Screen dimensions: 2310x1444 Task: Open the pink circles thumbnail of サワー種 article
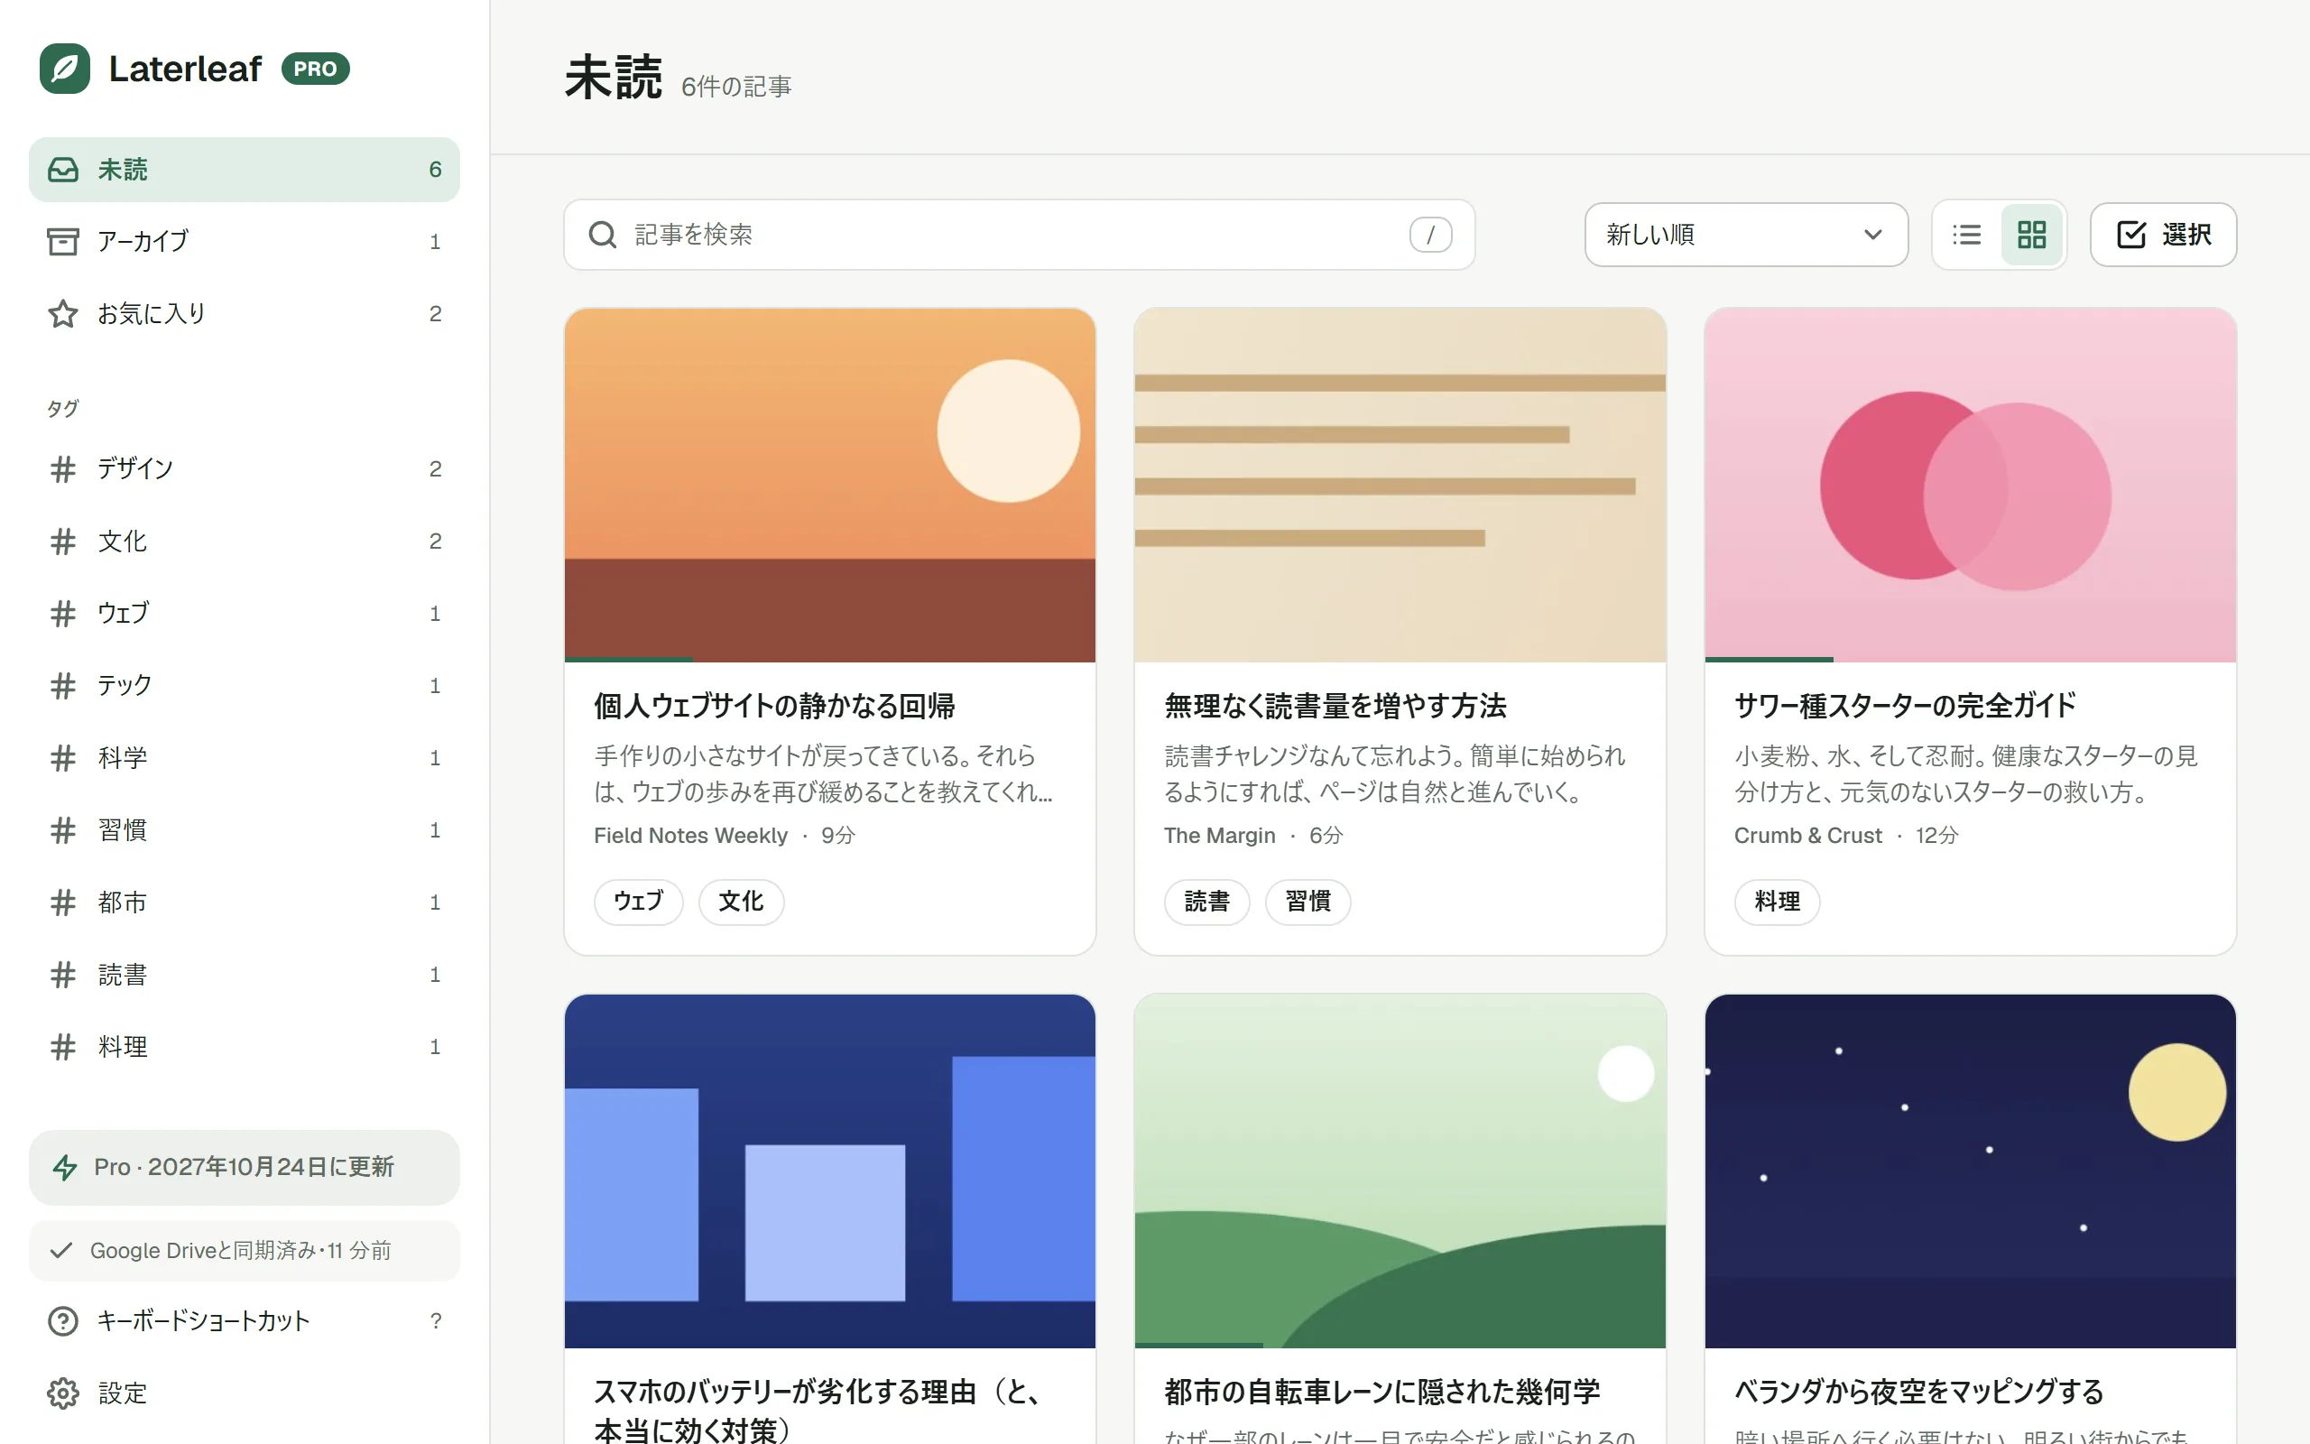pos(1970,486)
